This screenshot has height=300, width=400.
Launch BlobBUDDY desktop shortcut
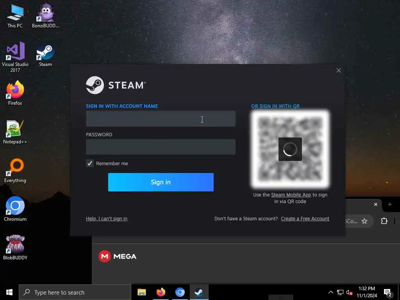pos(15,247)
